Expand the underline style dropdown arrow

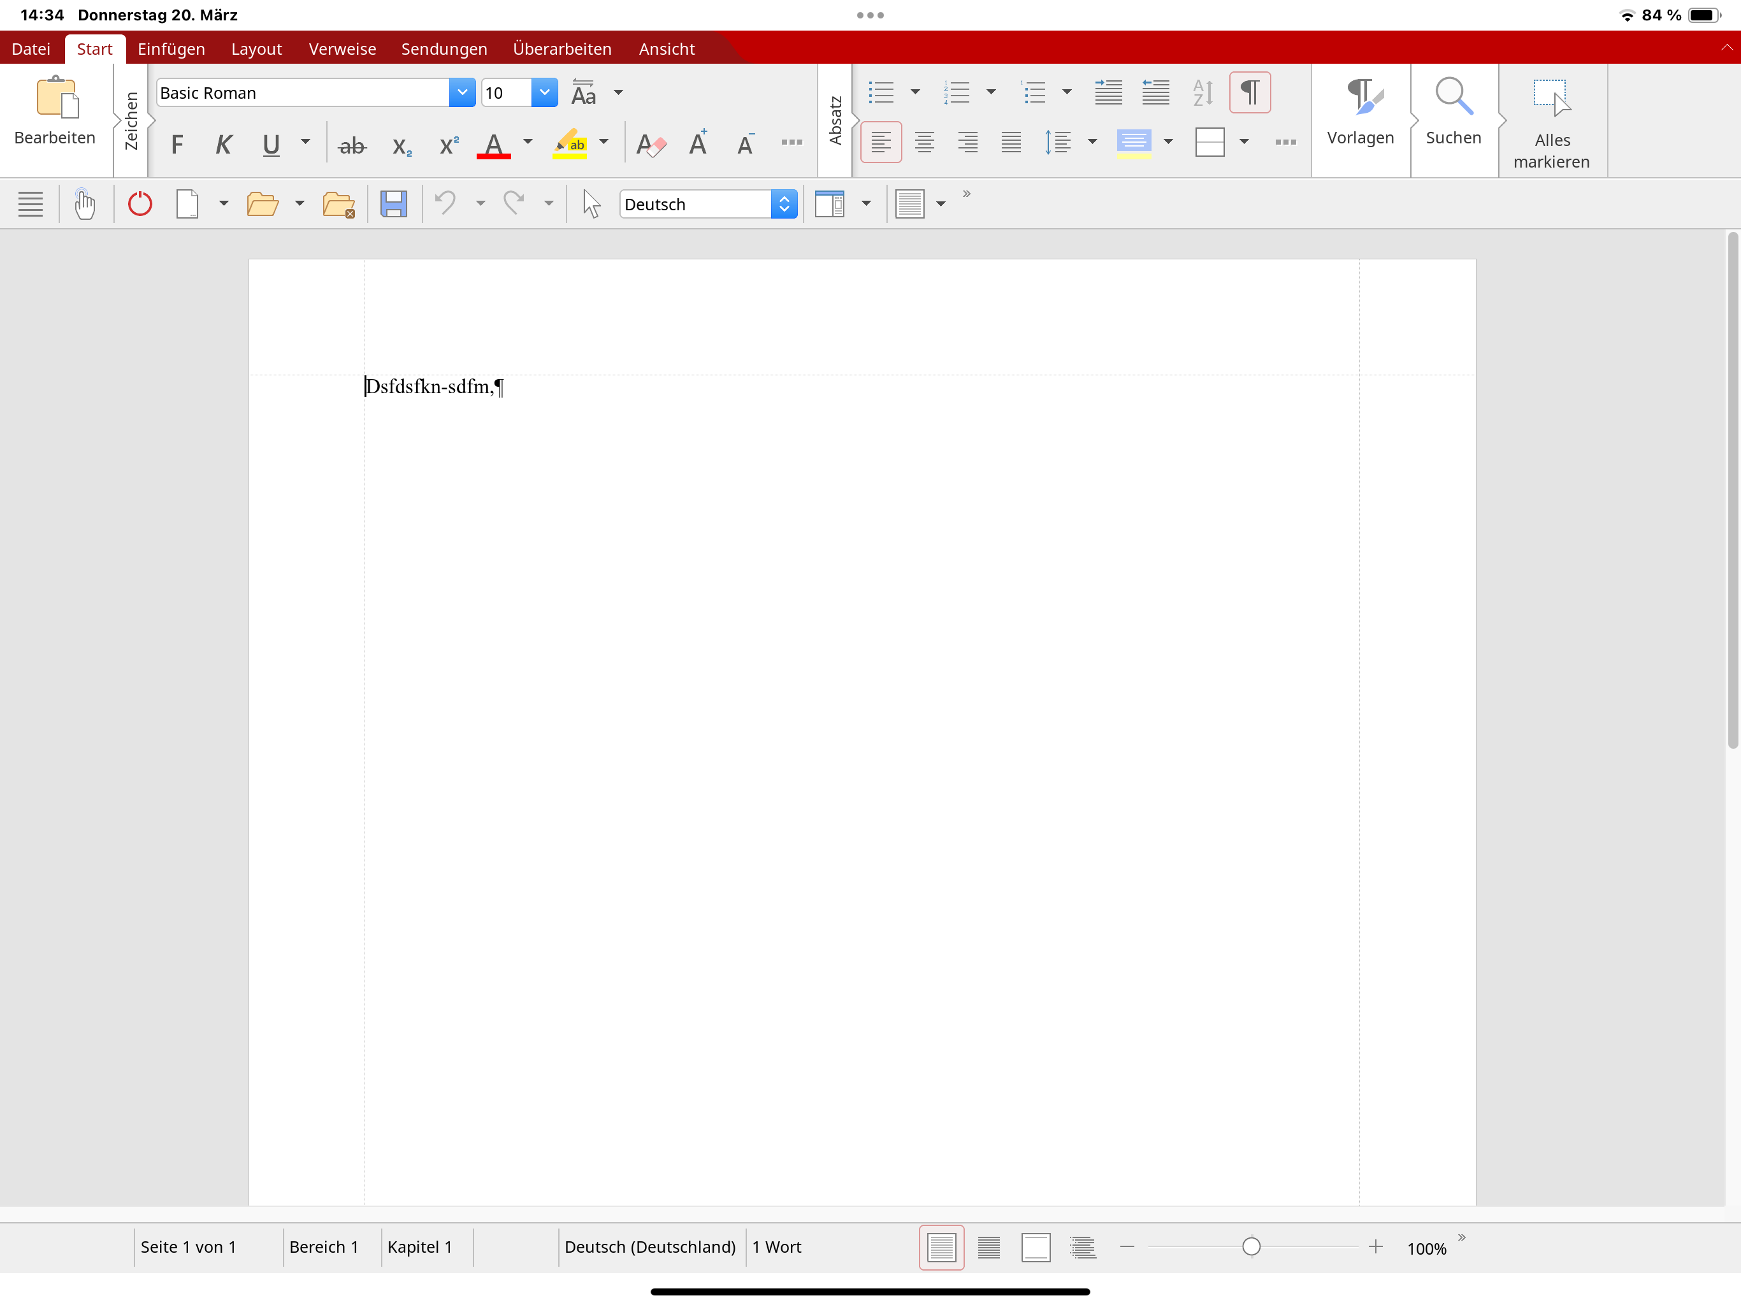tap(305, 143)
